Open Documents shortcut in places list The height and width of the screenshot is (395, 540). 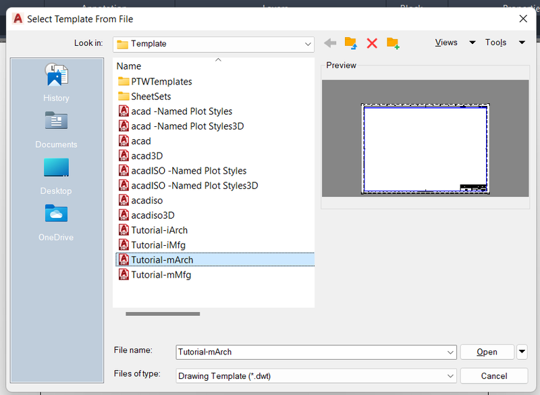click(56, 130)
